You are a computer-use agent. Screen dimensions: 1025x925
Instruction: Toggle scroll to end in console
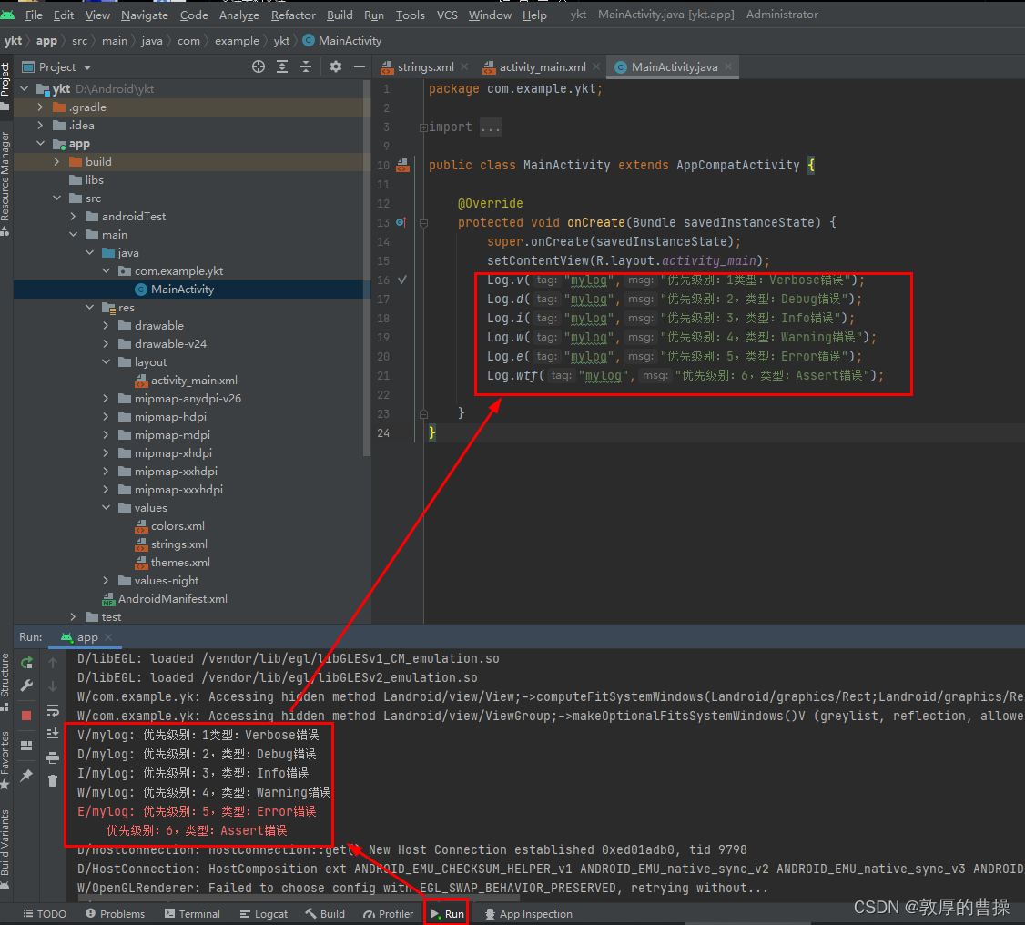53,734
